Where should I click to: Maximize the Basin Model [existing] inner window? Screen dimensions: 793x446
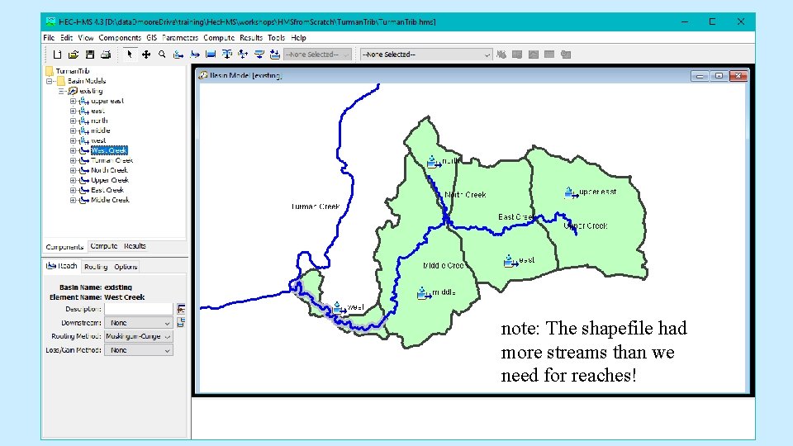[719, 76]
